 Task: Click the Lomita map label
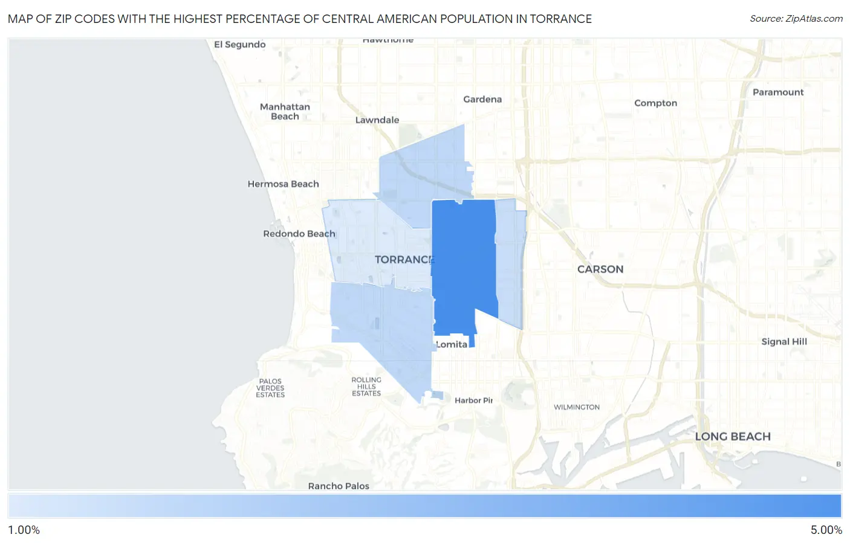(x=452, y=344)
